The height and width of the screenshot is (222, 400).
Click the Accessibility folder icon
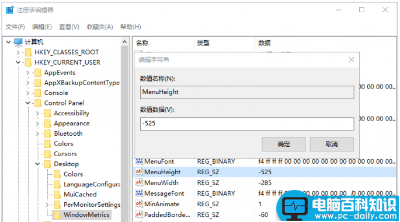click(47, 113)
